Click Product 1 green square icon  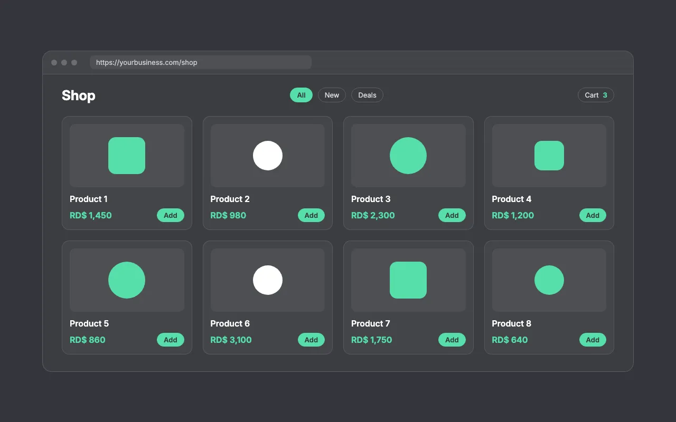pos(127,156)
